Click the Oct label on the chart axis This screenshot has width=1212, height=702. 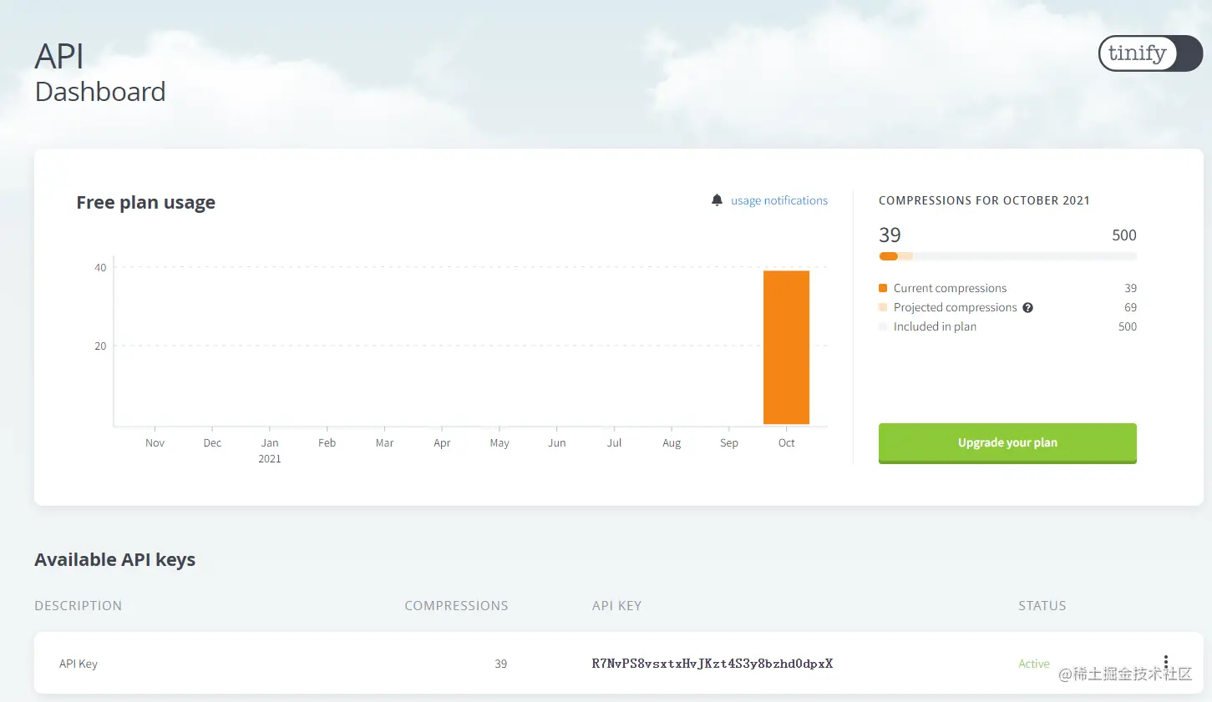pyautogui.click(x=787, y=443)
